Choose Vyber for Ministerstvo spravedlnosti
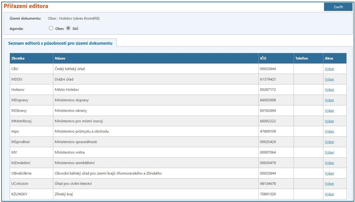Screen dimensions: 355x202 (329, 142)
